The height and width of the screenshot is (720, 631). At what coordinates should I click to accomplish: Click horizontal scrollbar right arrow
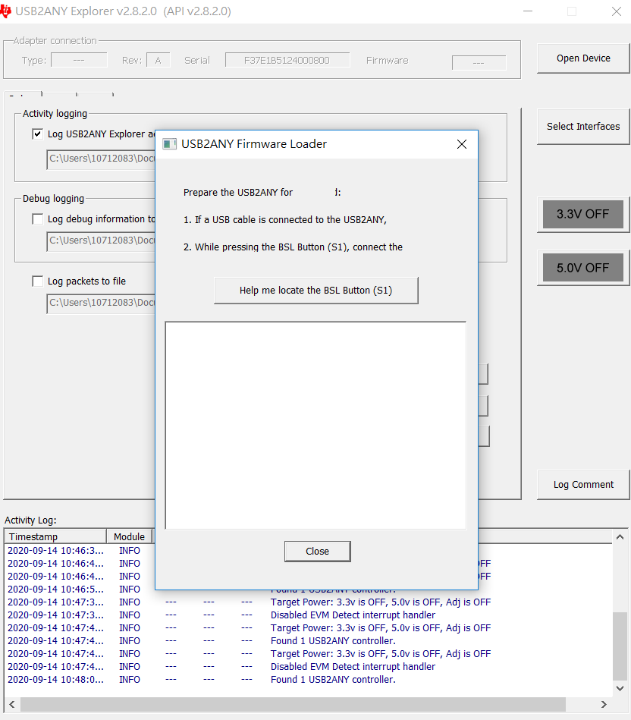(x=604, y=704)
